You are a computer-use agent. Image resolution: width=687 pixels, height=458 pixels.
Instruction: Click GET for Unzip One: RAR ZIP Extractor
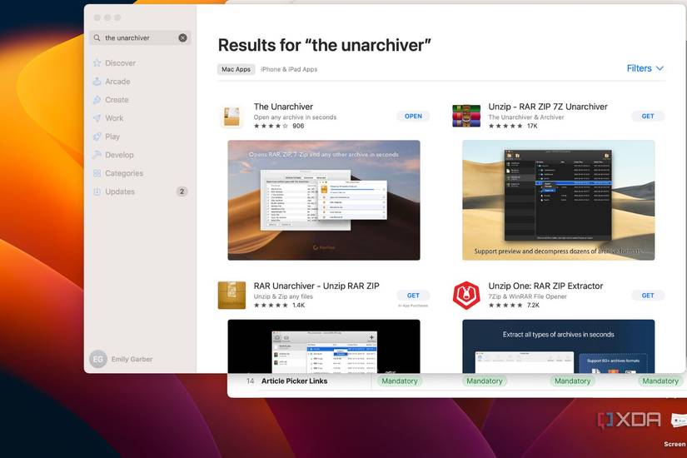point(648,296)
